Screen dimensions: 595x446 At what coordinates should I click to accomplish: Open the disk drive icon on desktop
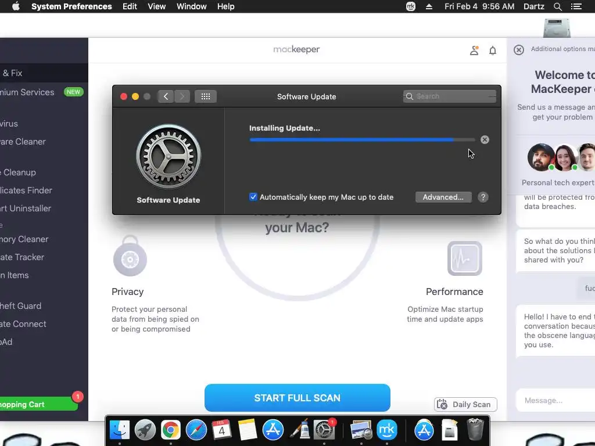[557, 27]
